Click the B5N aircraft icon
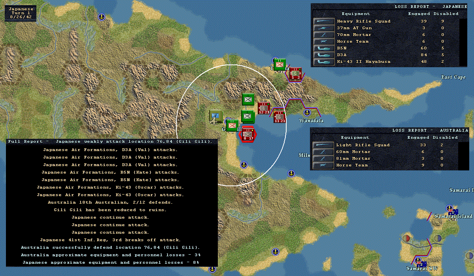 click(324, 48)
